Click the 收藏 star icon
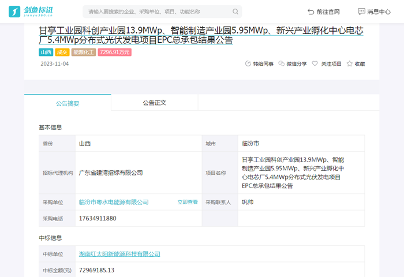The height and width of the screenshot is (277, 404). click(349, 63)
